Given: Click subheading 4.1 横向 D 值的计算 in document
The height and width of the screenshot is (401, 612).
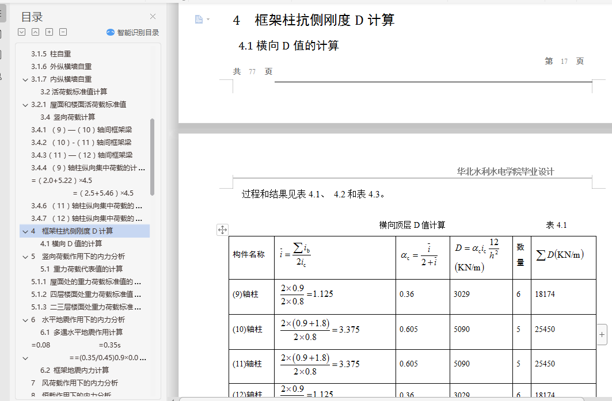Looking at the screenshot, I should click(x=288, y=45).
